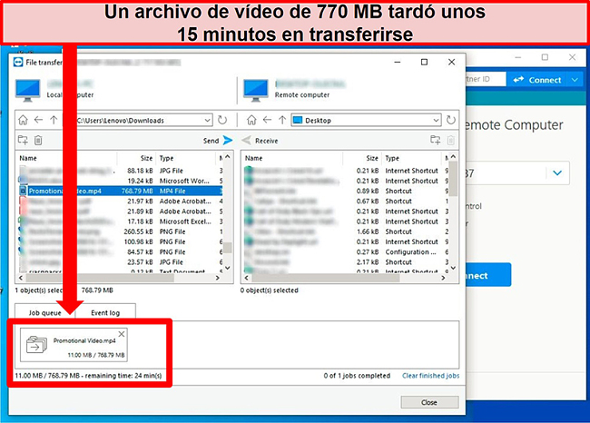Click Connect button in TeamViewer top bar

[x=537, y=80]
